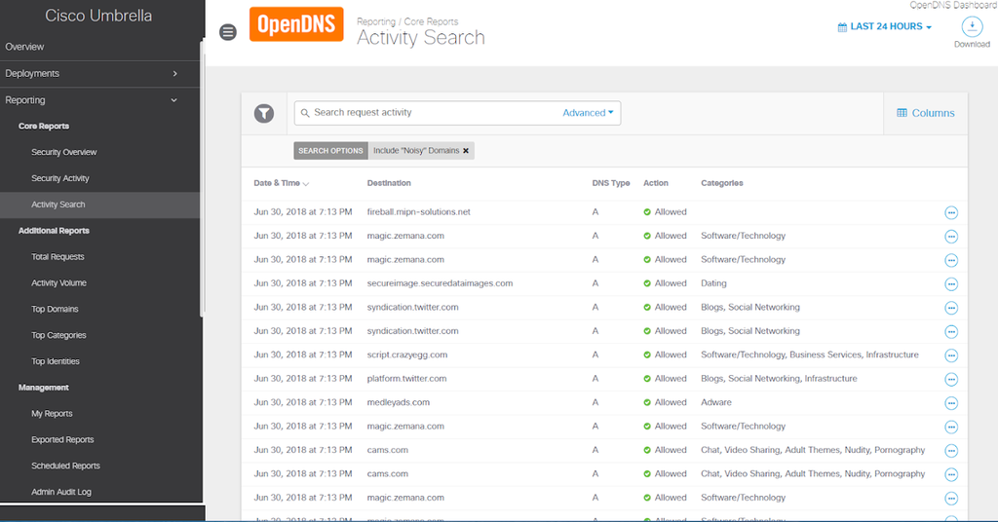Viewport: 998px width, 522px height.
Task: Click the Action column header
Action: (656, 183)
